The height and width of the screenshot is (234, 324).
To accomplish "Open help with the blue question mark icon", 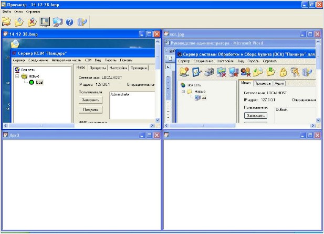I will pos(69,22).
